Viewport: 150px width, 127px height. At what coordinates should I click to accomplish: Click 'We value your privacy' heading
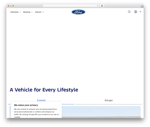click(26, 105)
